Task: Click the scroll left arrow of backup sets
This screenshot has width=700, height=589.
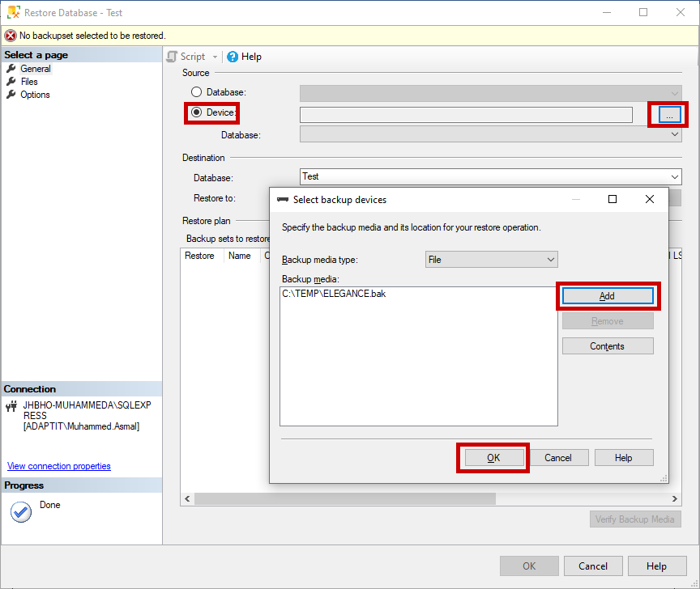Action: (187, 498)
